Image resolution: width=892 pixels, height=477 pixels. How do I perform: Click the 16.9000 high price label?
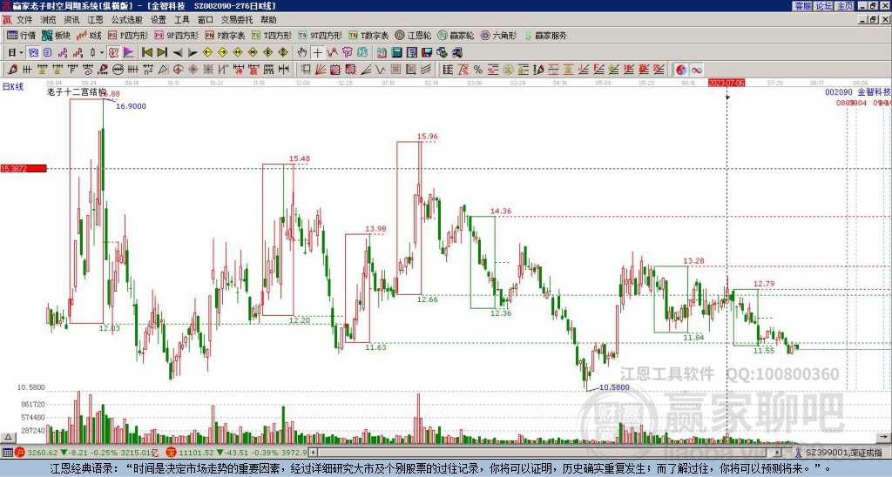click(131, 105)
